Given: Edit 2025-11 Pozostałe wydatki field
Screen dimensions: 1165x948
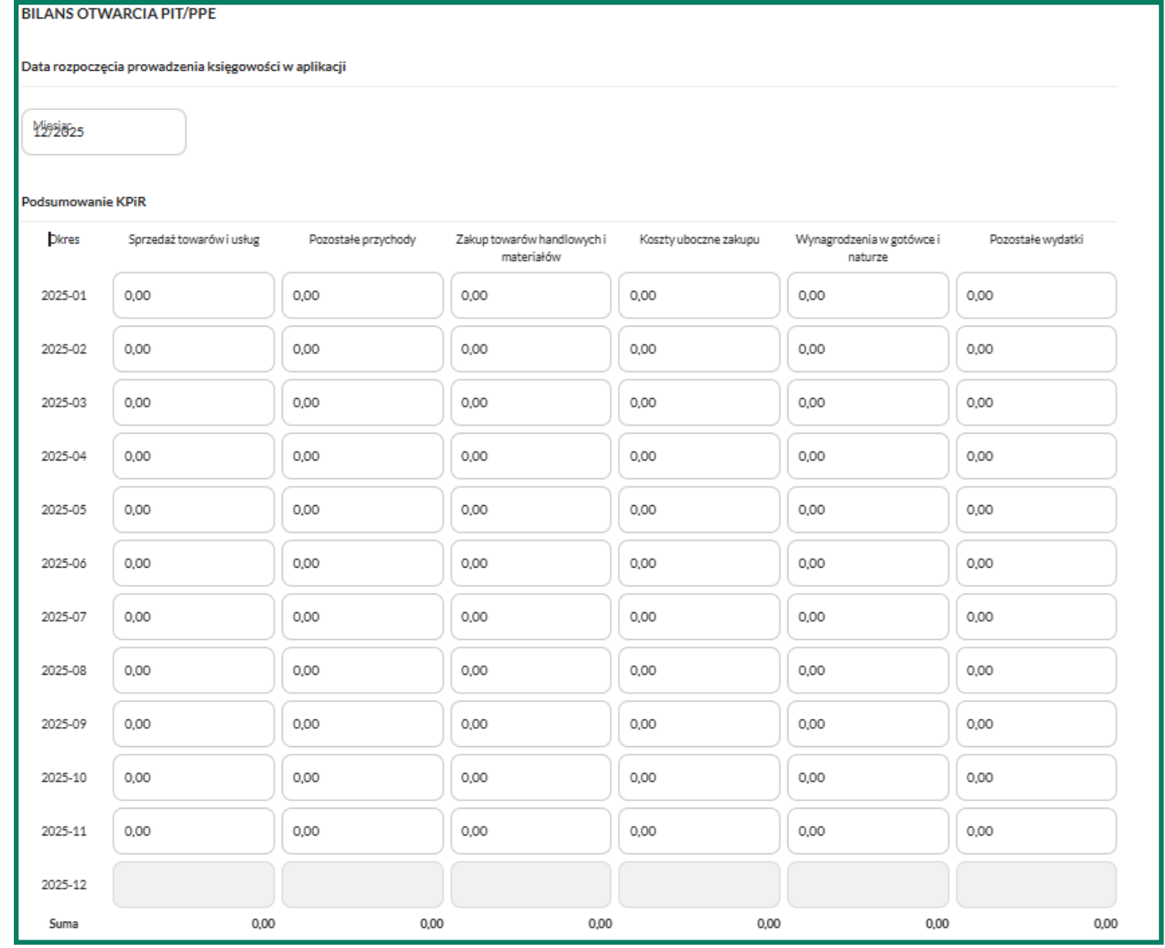Looking at the screenshot, I should (1036, 830).
